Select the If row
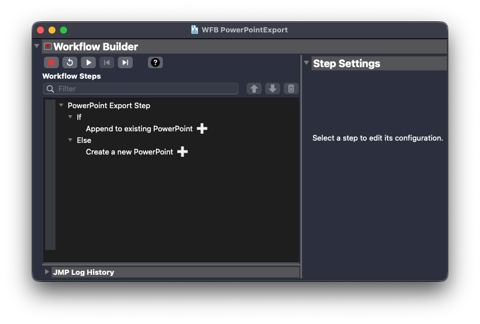 (x=79, y=117)
